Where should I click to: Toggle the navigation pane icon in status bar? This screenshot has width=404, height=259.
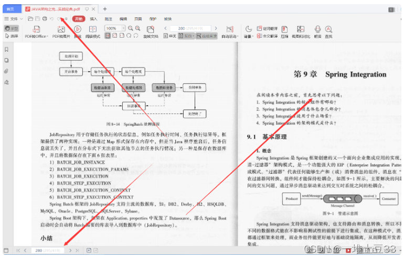coord(6,250)
